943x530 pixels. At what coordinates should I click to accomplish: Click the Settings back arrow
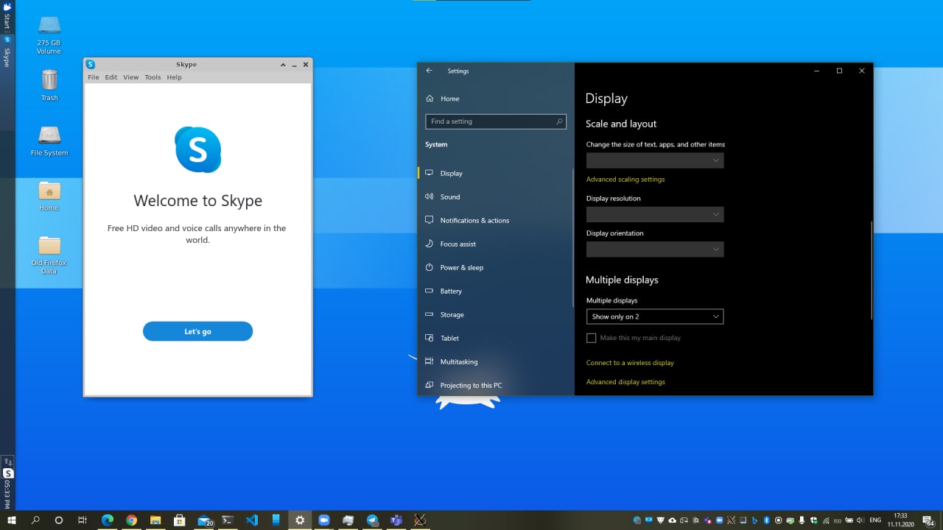(430, 71)
